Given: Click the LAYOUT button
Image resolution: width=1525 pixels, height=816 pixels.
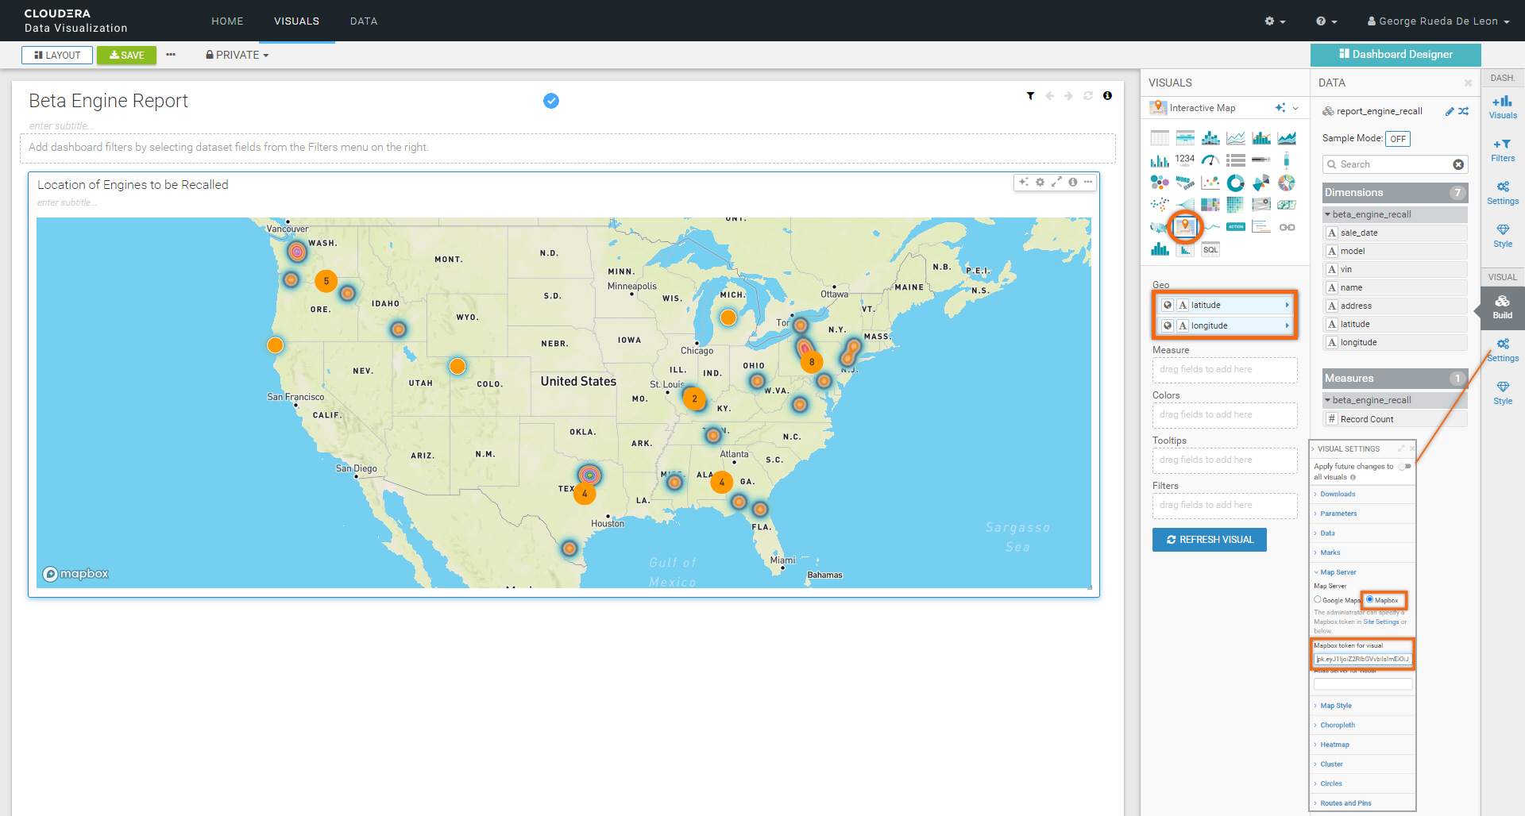Looking at the screenshot, I should point(57,56).
